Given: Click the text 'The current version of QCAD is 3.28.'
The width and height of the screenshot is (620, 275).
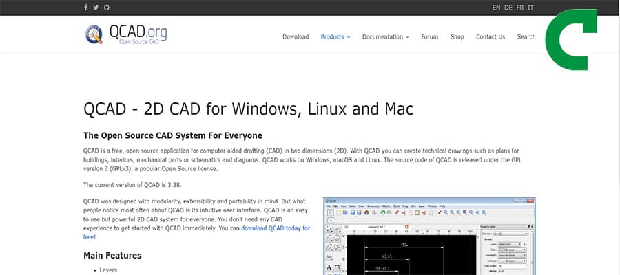Looking at the screenshot, I should (132, 185).
